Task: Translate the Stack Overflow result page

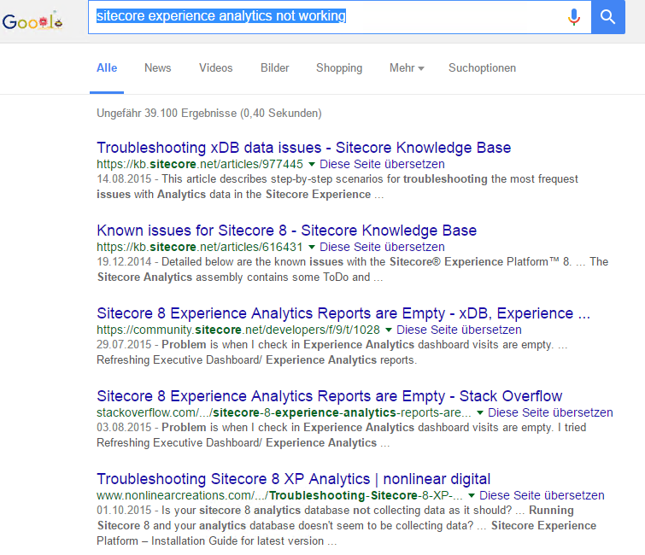Action: [550, 412]
